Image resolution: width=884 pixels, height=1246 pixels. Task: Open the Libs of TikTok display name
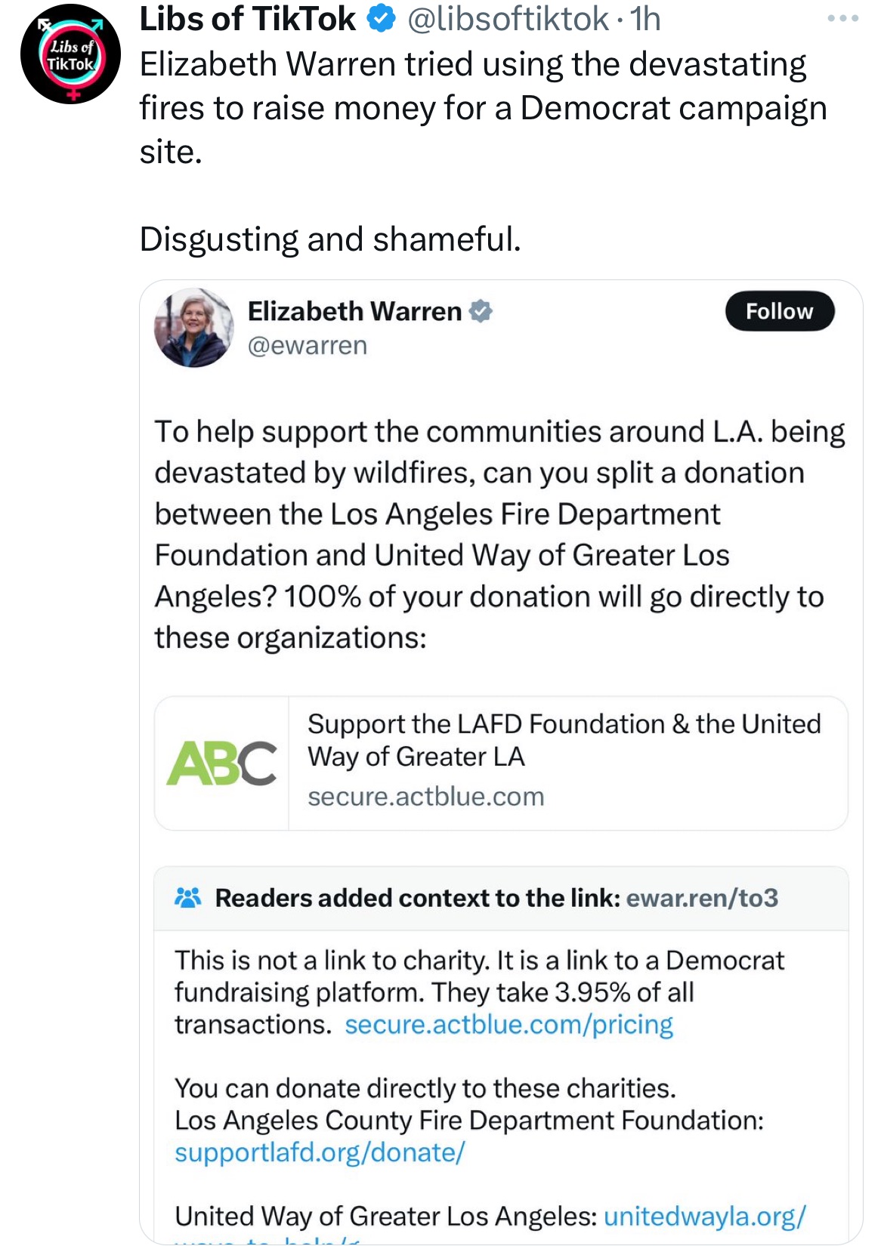point(248,19)
